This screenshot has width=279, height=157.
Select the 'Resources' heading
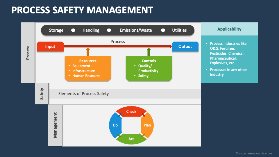click(x=88, y=61)
